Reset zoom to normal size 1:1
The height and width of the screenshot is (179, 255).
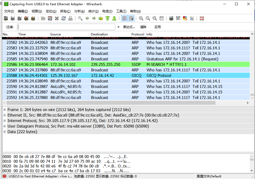pyautogui.click(x=155, y=18)
